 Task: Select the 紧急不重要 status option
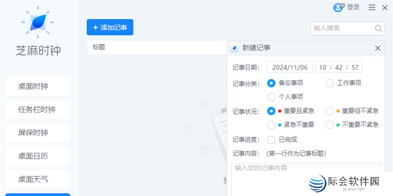click(x=271, y=125)
